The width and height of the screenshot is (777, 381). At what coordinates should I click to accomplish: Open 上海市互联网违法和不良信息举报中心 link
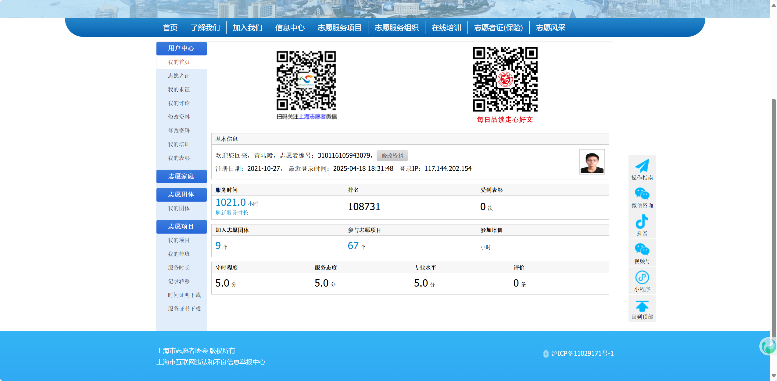211,362
